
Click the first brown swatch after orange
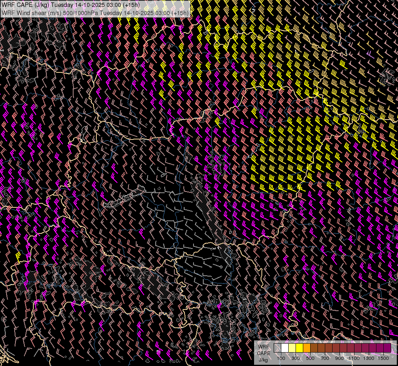314,348
